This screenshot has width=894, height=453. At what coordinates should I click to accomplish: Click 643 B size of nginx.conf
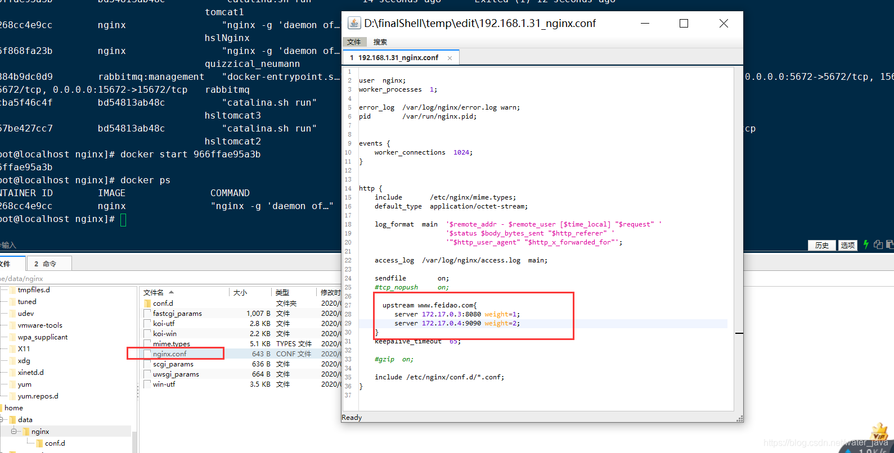[261, 354]
